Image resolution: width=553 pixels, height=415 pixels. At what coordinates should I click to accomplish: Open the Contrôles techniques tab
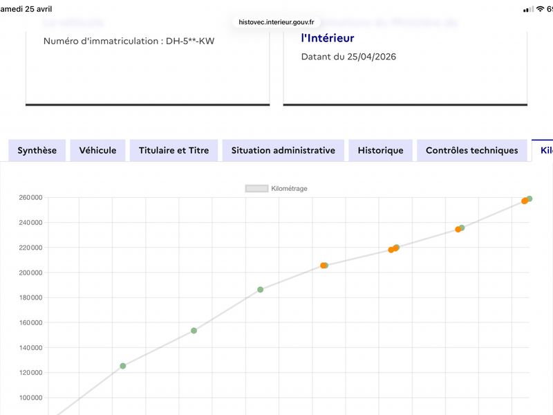coord(472,150)
